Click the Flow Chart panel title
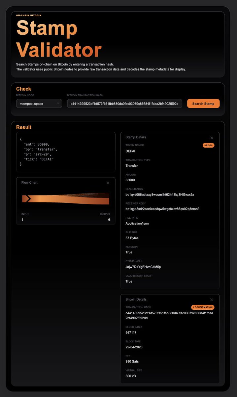This screenshot has width=237, height=397. point(29,182)
